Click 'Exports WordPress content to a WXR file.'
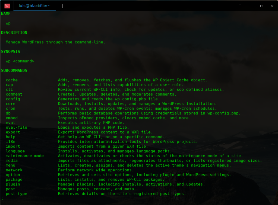 (105, 132)
